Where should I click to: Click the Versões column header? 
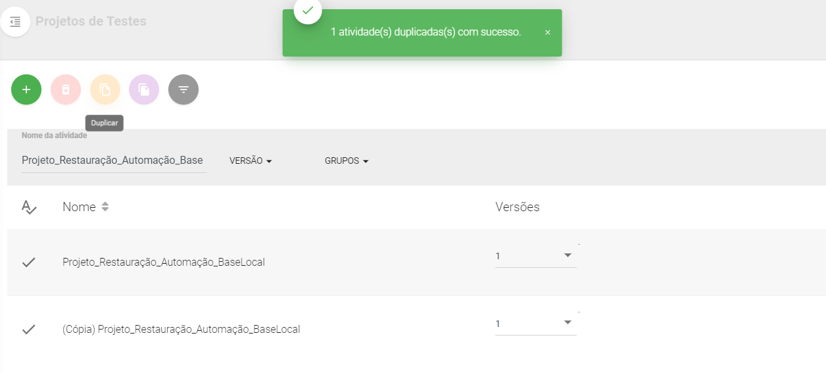coord(518,207)
